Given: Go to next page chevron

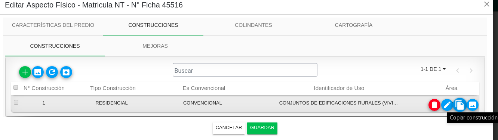Looking at the screenshot, I should (471, 71).
